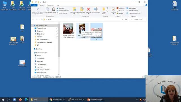Image resolution: width=181 pixels, height=102 pixels.
Task: Open the arrow under Delete (Удалить)
Action: (89, 14)
